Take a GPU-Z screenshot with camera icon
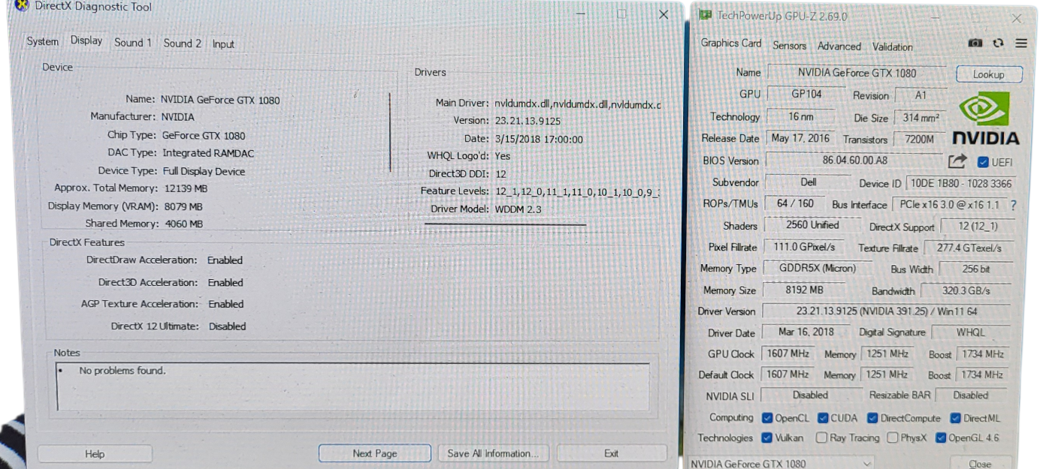 pyautogui.click(x=975, y=44)
